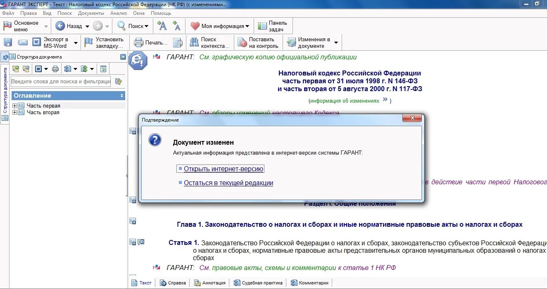Image resolution: width=547 pixels, height=289 pixels.
Task: Select the Печать toolbar icon
Action: pos(138,42)
